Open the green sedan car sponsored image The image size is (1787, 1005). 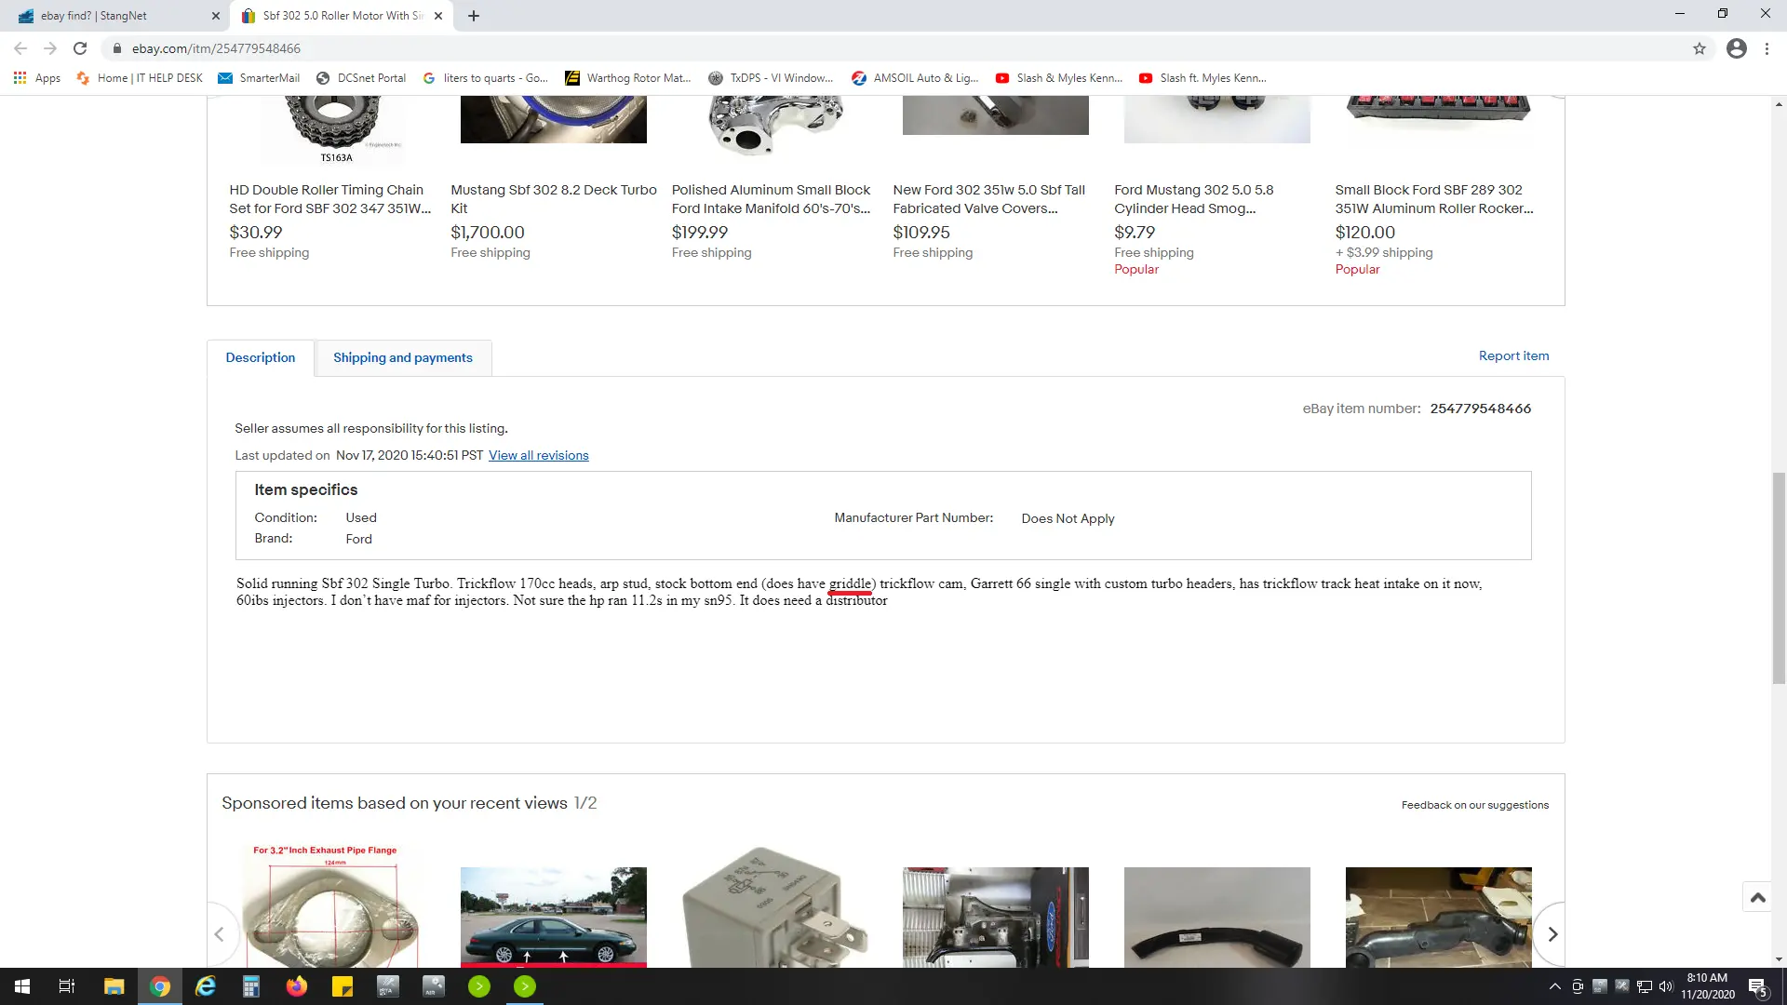pyautogui.click(x=553, y=918)
